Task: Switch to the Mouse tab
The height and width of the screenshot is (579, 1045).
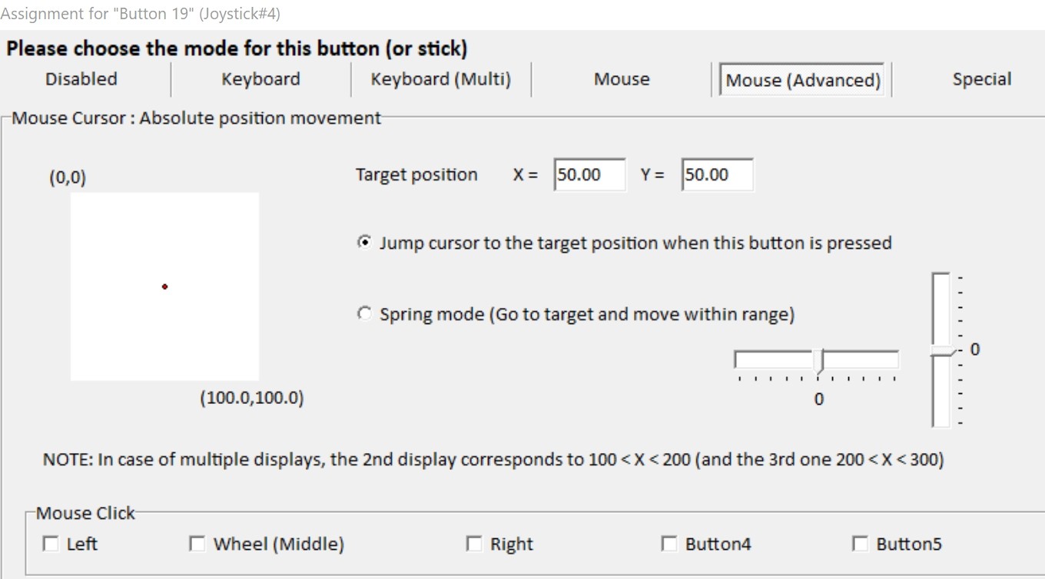Action: [x=622, y=79]
